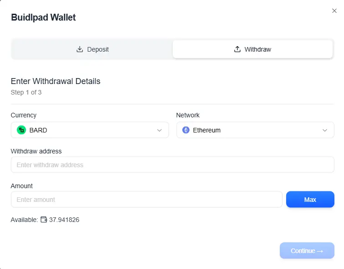Open the BARD currency selector
Image resolution: width=344 pixels, height=269 pixels.
coord(90,130)
